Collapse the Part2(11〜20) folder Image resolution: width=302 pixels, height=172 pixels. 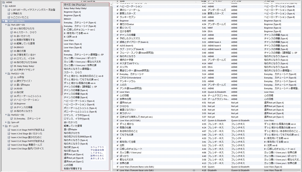coord(6,73)
